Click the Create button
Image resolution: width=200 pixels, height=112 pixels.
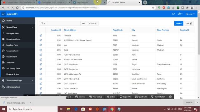click(x=178, y=23)
